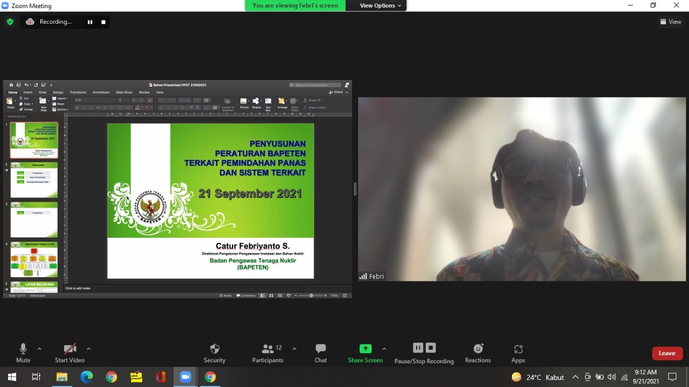Open the Review tab in shared PowerPoint
The width and height of the screenshot is (689, 387).
tap(144, 93)
